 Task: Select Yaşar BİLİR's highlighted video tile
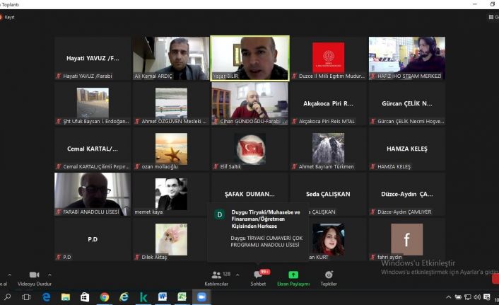coord(249,58)
